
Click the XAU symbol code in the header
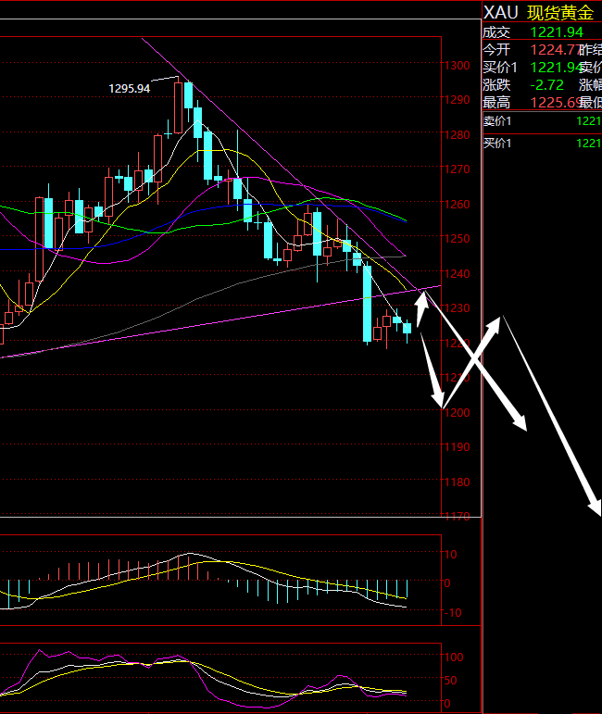pyautogui.click(x=500, y=12)
